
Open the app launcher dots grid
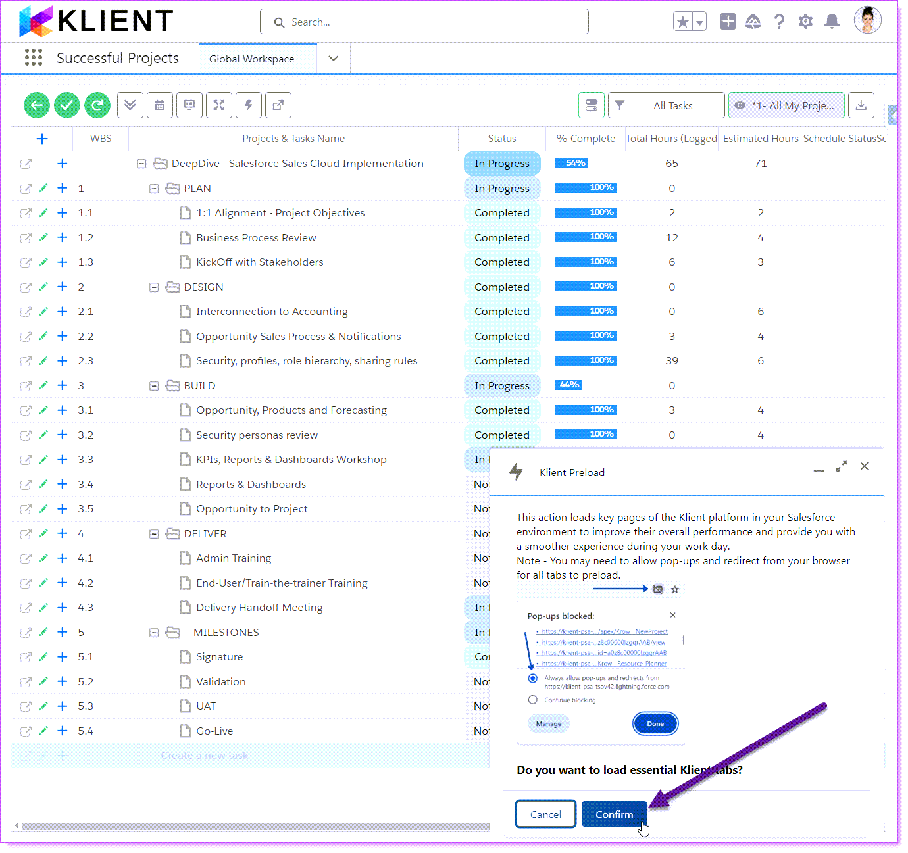coord(34,58)
